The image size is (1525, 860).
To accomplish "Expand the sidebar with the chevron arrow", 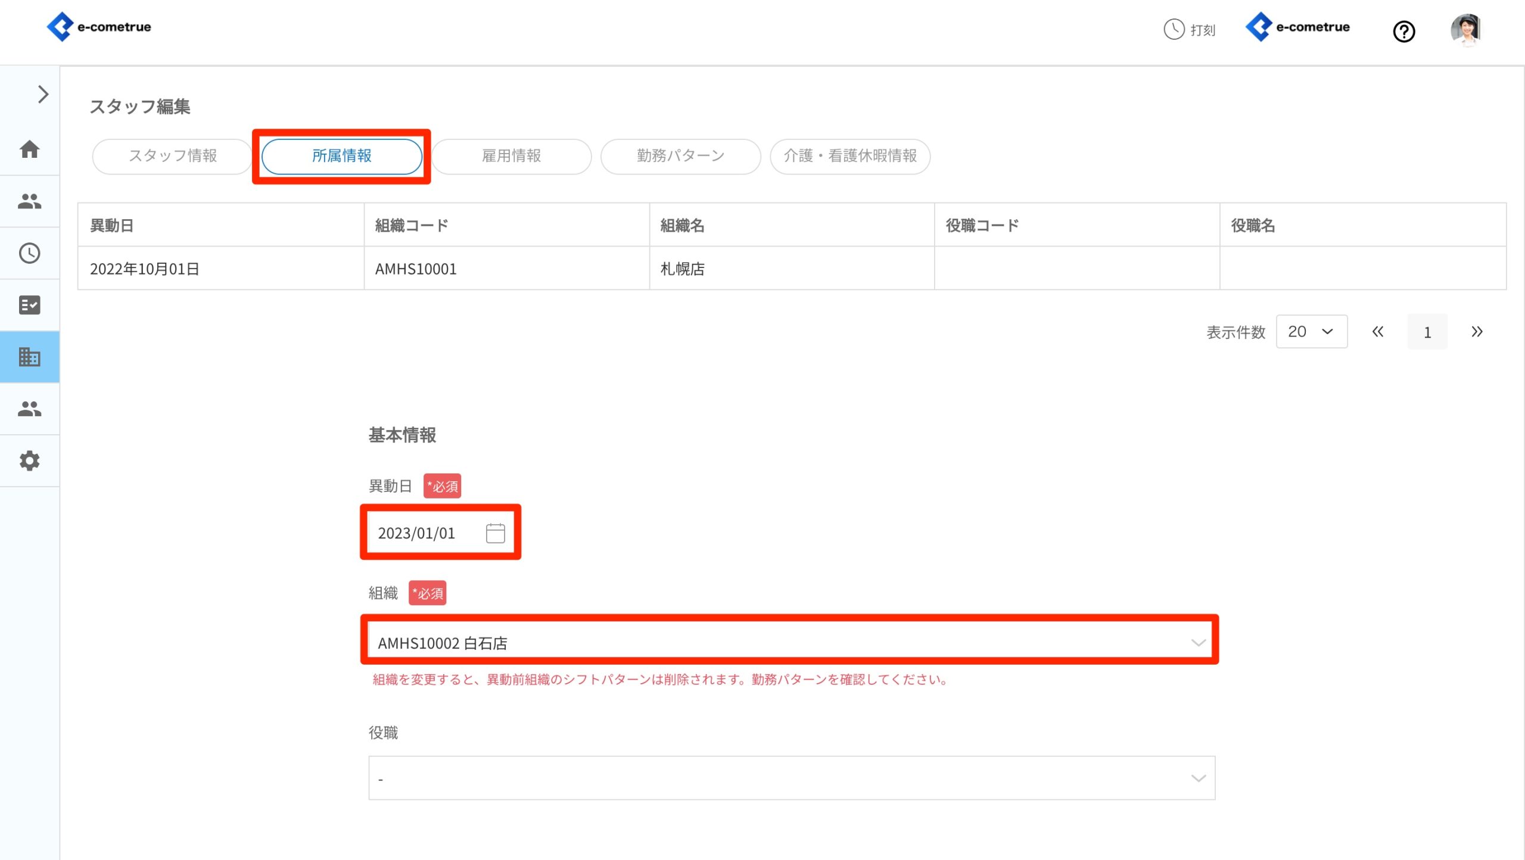I will click(43, 94).
